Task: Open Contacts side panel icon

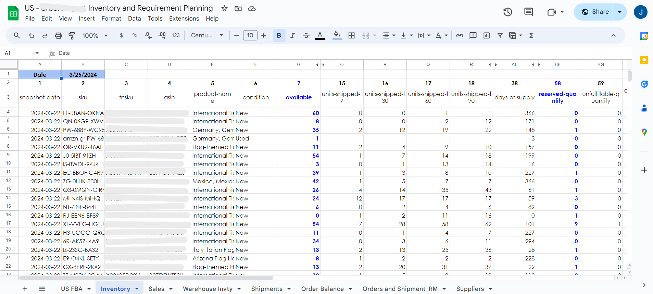Action: [644, 108]
